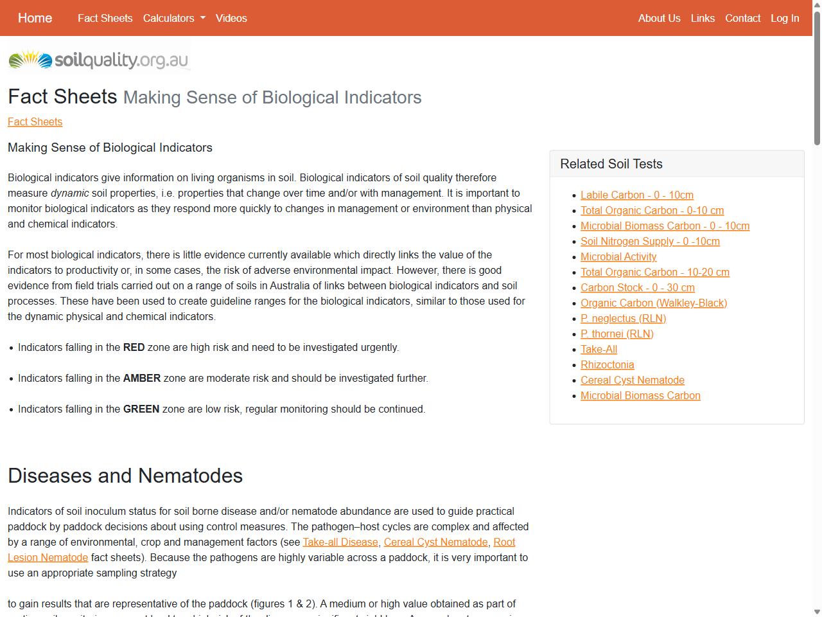Click the Fact Sheets breadcrumb link
The image size is (822, 617).
tap(35, 122)
